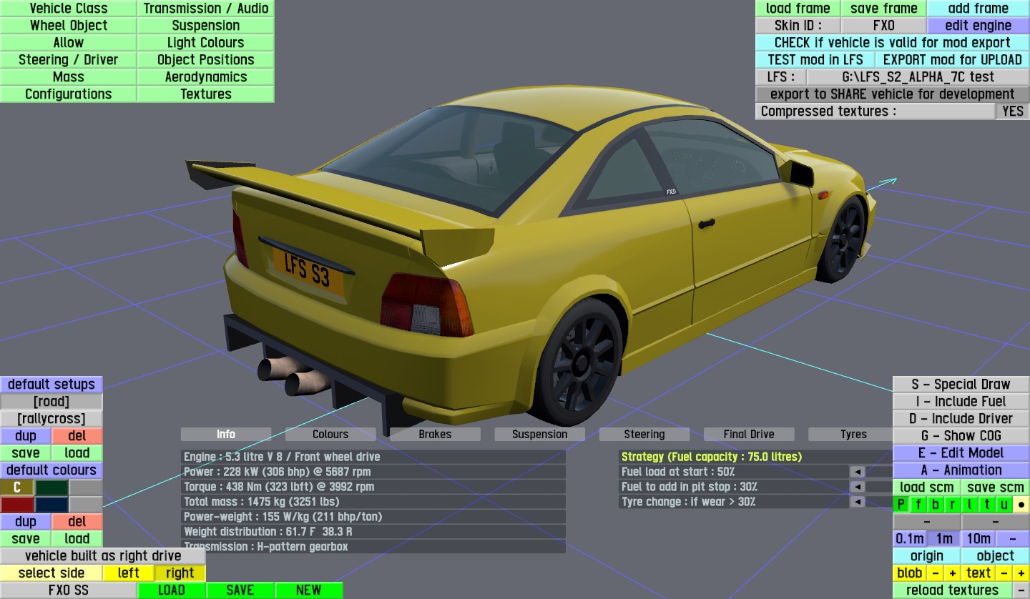Click add frame button

coord(978,9)
